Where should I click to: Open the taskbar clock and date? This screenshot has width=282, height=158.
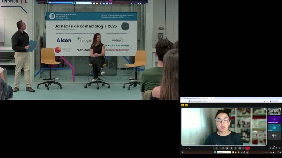(277, 153)
